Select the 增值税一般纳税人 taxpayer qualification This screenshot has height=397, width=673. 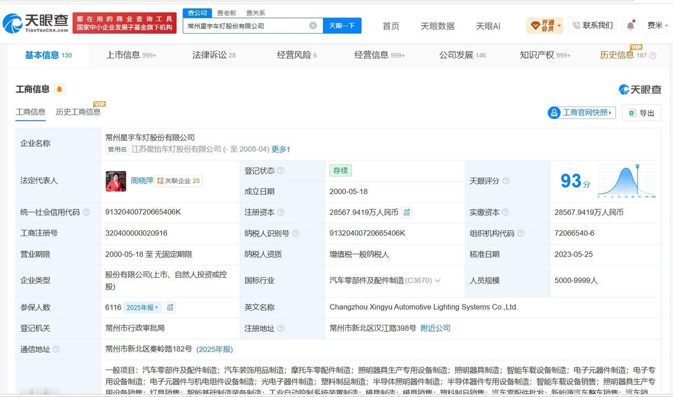click(359, 254)
